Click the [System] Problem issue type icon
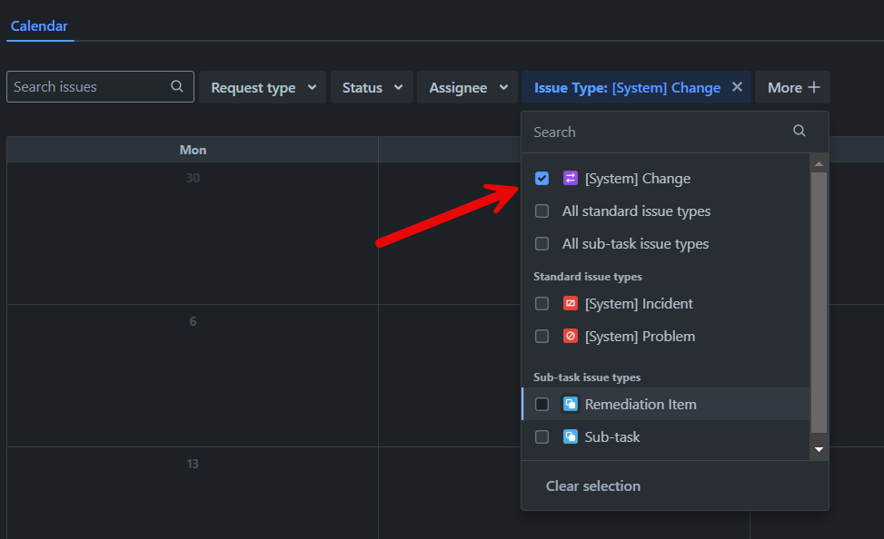The image size is (884, 539). coord(571,336)
